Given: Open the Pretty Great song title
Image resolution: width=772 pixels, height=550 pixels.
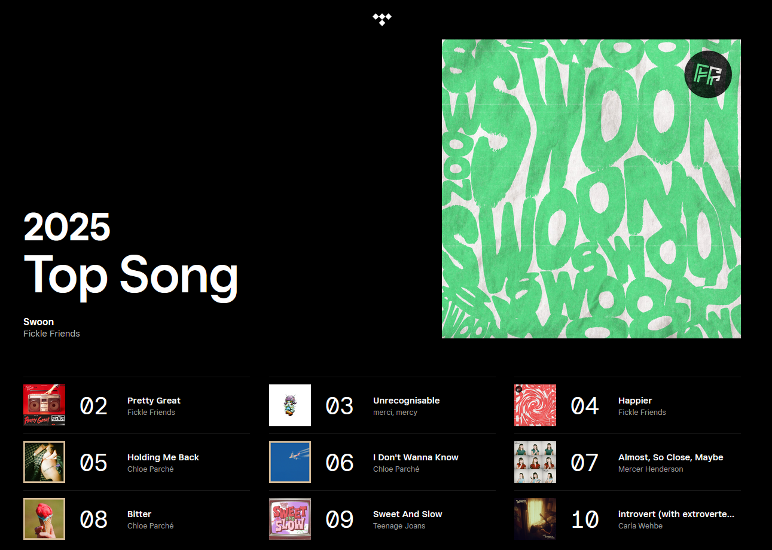Looking at the screenshot, I should pyautogui.click(x=154, y=401).
